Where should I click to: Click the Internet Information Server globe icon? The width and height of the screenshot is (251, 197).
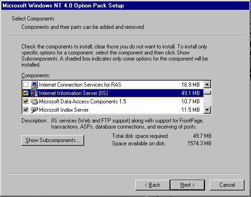[x=34, y=93]
